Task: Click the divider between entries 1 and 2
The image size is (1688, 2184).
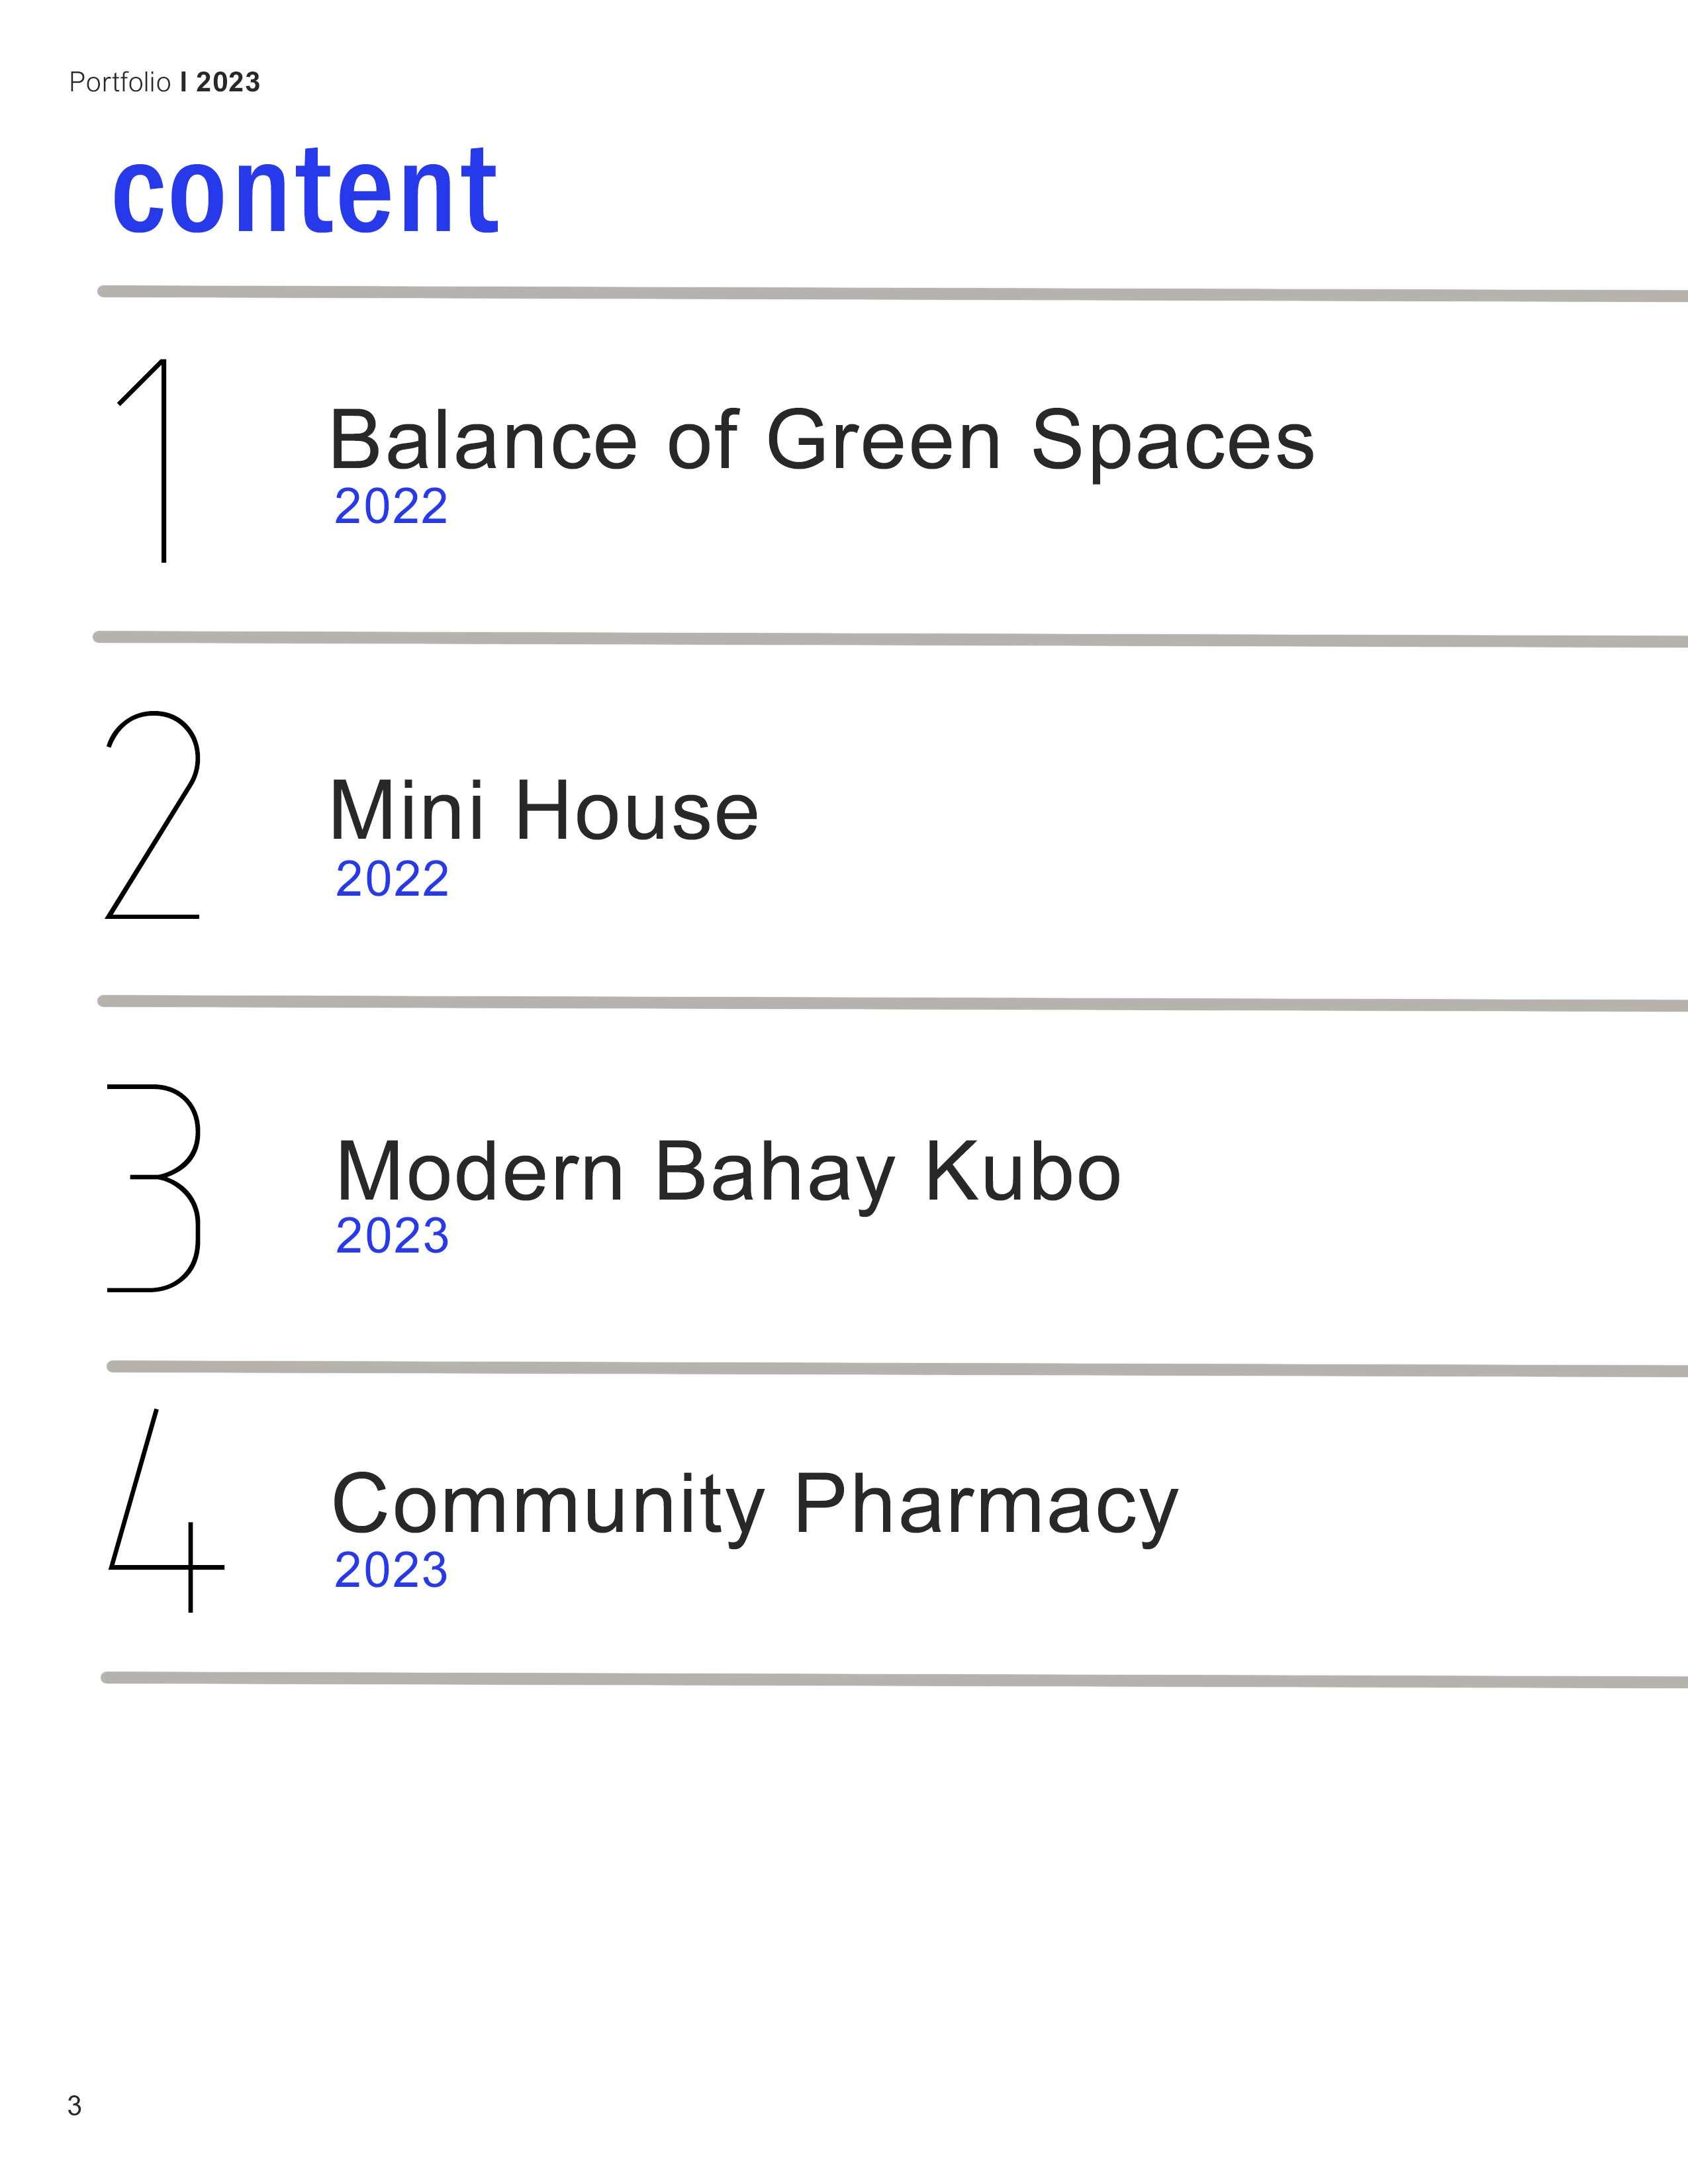Action: pyautogui.click(x=890, y=639)
